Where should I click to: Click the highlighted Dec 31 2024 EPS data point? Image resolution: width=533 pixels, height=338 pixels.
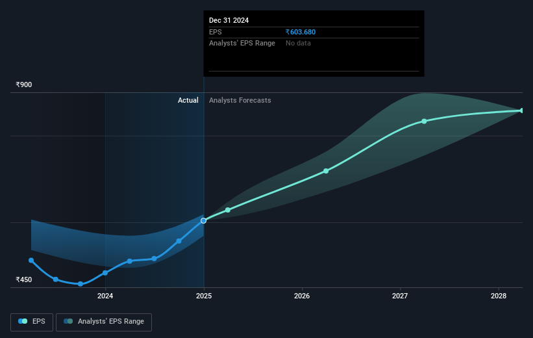tap(203, 220)
